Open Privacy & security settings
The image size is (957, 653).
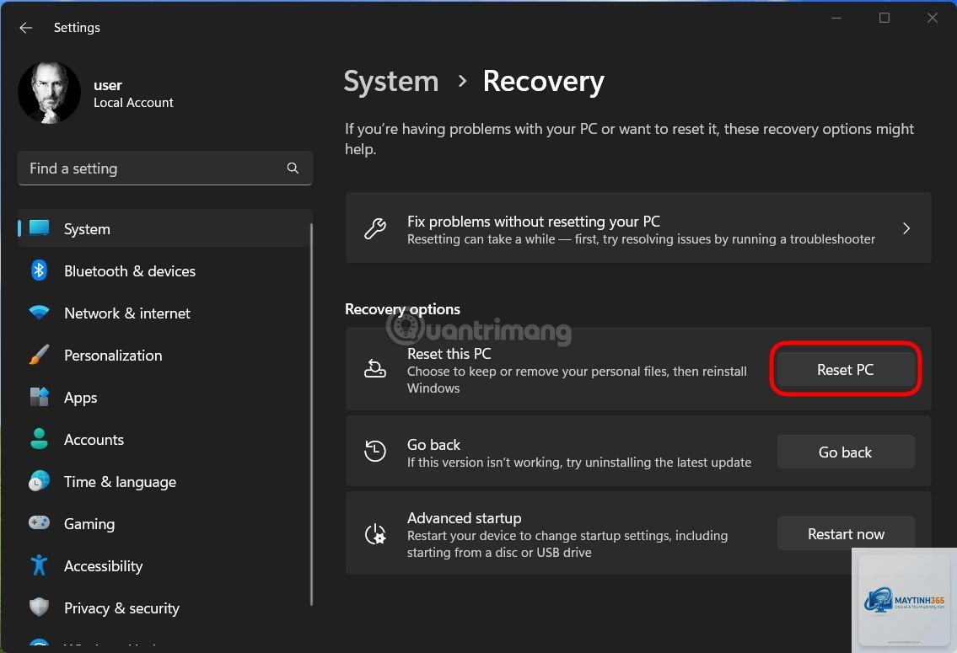coord(164,608)
